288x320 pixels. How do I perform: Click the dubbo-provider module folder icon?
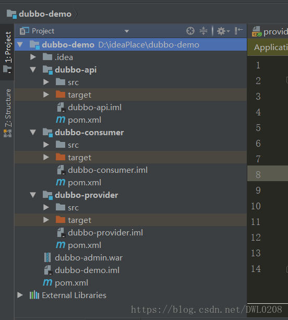[x=47, y=195]
